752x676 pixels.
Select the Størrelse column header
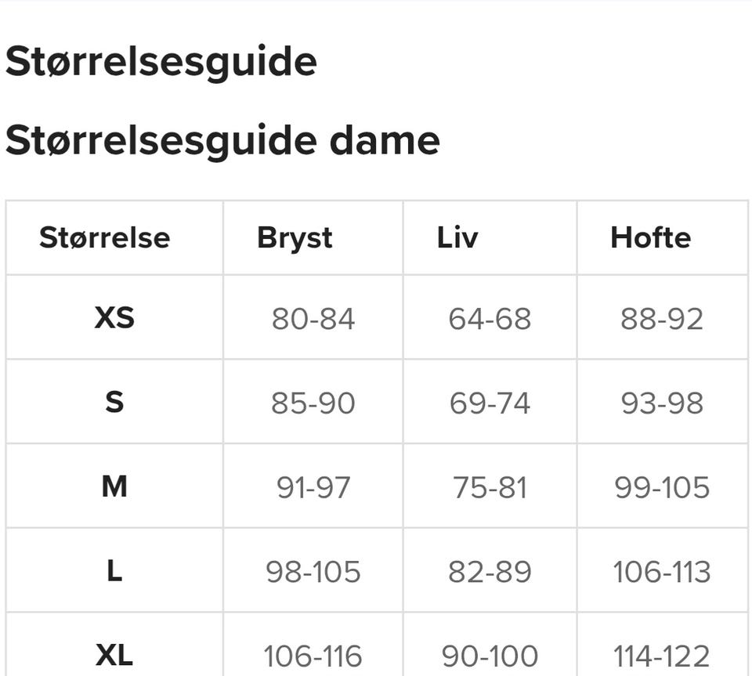[105, 237]
